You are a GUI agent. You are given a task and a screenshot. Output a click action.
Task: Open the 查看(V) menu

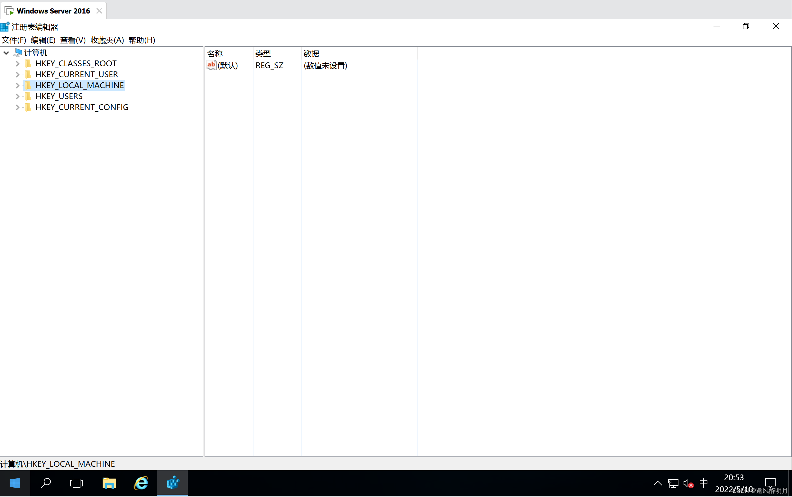click(x=73, y=40)
